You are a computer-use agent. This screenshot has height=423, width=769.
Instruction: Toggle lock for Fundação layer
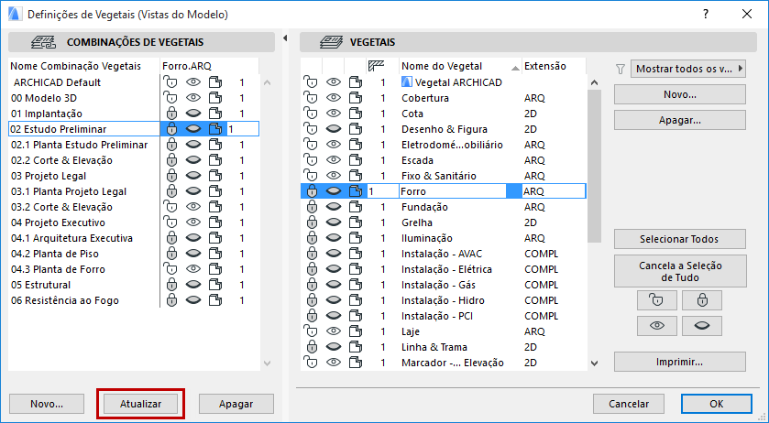[x=312, y=207]
